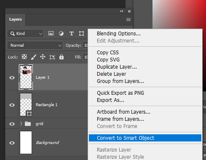Prevent auto-nesting into artboards lock icon

pyautogui.click(x=52, y=57)
